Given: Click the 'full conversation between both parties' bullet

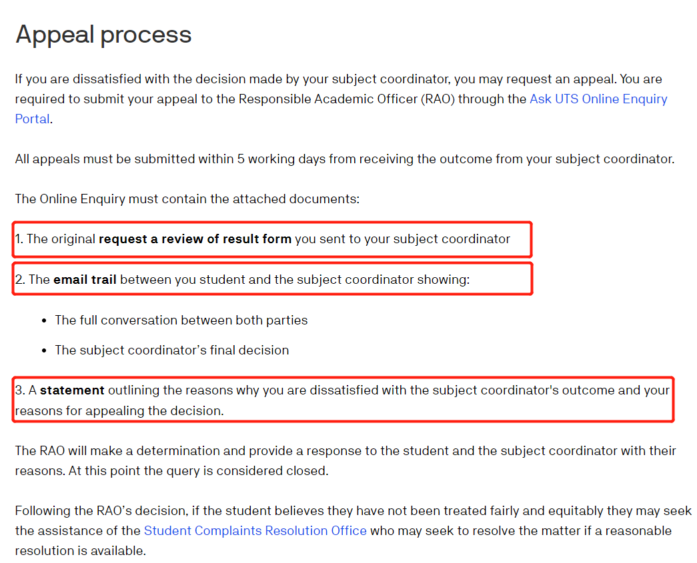Looking at the screenshot, I should coord(181,320).
